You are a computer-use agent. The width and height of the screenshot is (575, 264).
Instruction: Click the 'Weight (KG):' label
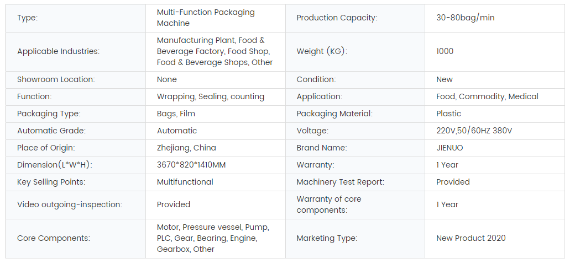click(322, 52)
